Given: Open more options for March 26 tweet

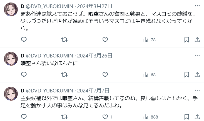Looking at the screenshot, I should point(197,55).
